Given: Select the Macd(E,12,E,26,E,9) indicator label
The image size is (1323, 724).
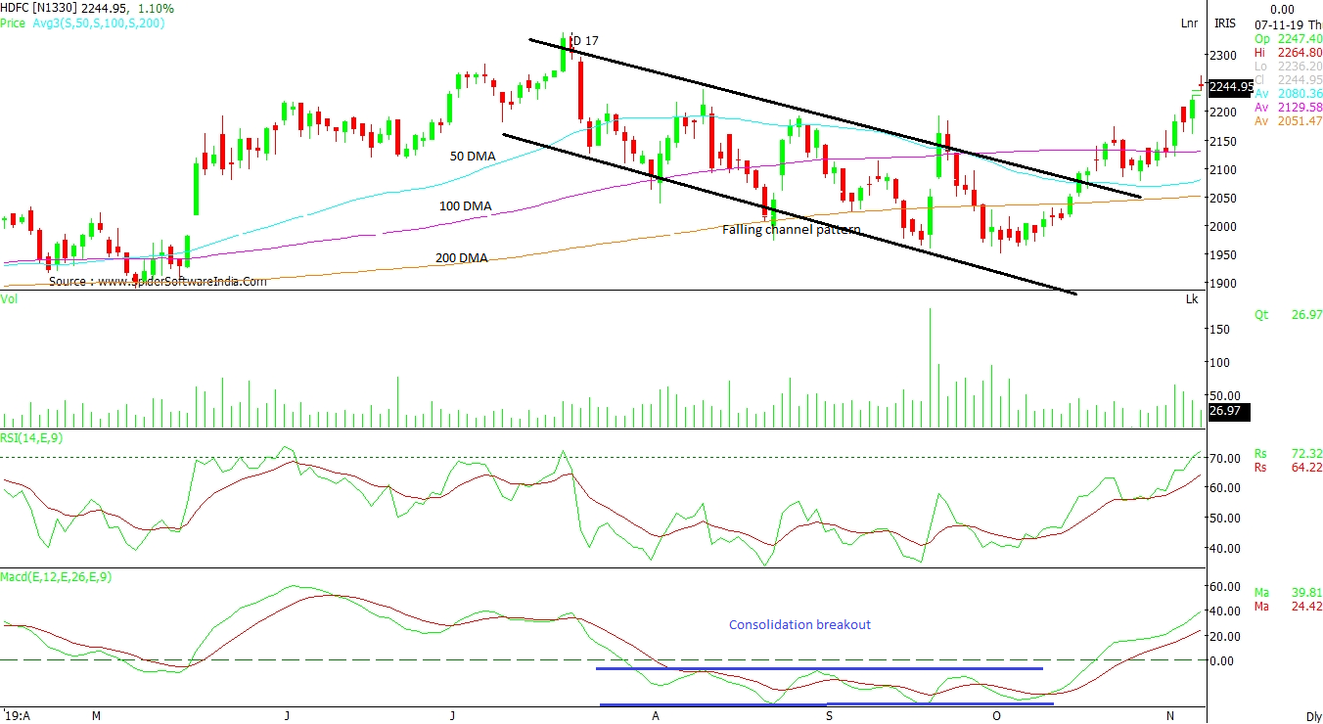Looking at the screenshot, I should 56,576.
